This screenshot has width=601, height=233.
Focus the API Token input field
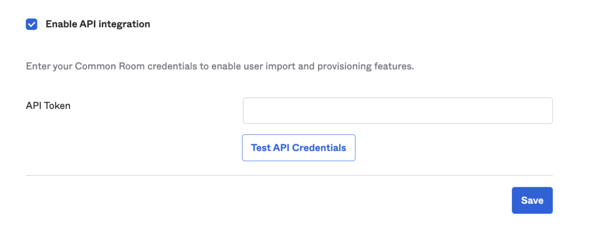[x=397, y=111]
